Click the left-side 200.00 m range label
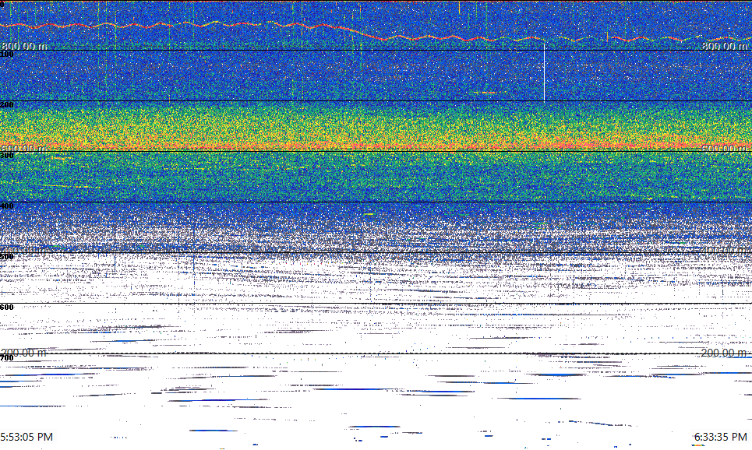Viewport: 752px width, 450px height. tap(24, 353)
